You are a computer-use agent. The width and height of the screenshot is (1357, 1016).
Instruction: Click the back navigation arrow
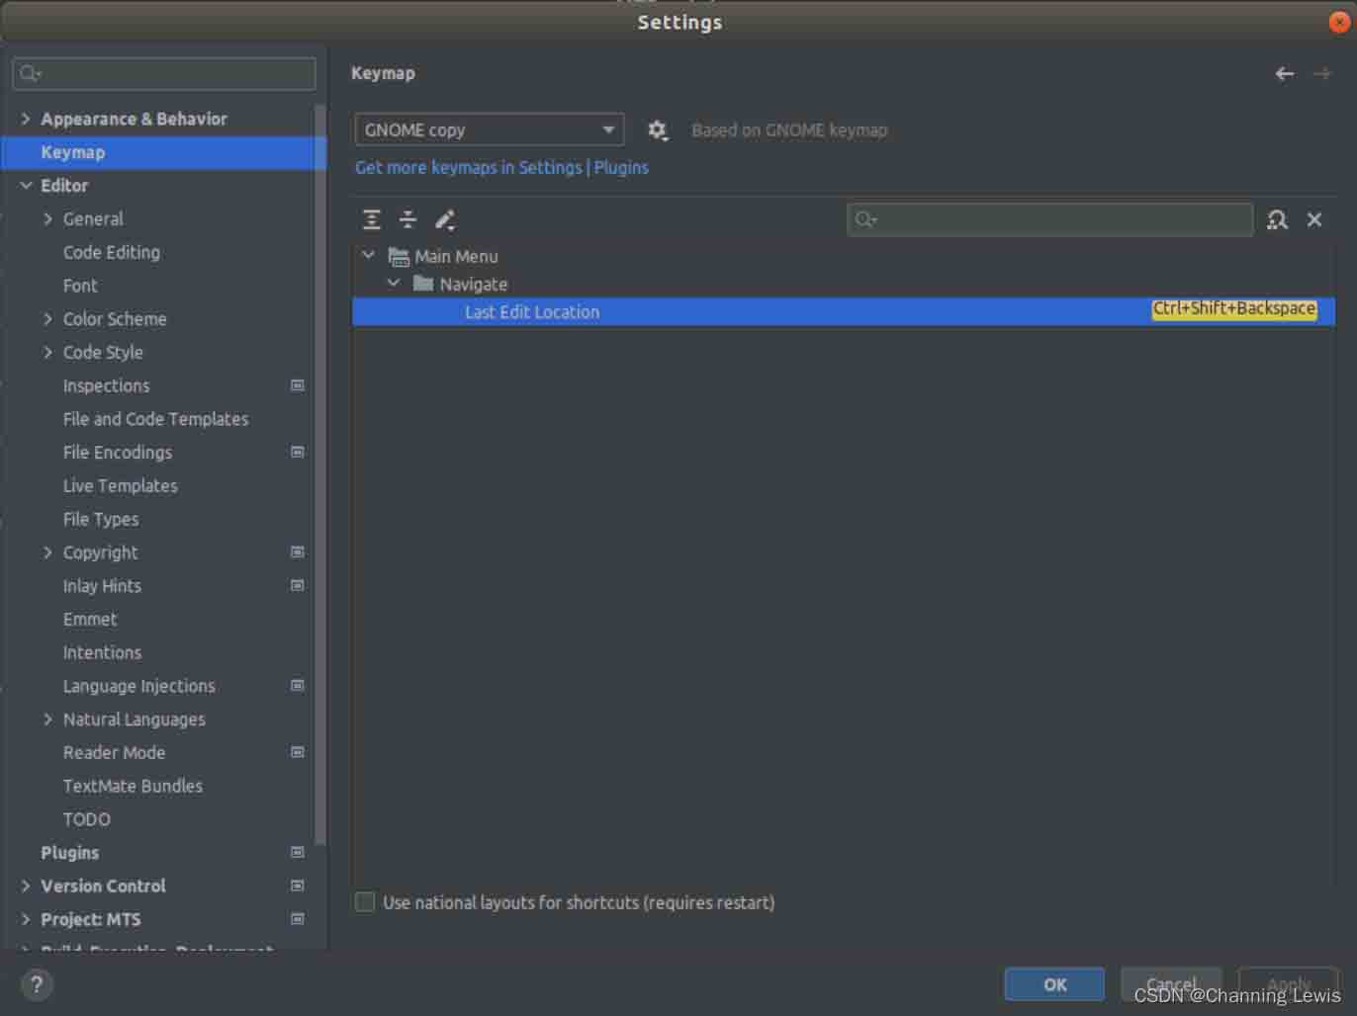click(1284, 74)
